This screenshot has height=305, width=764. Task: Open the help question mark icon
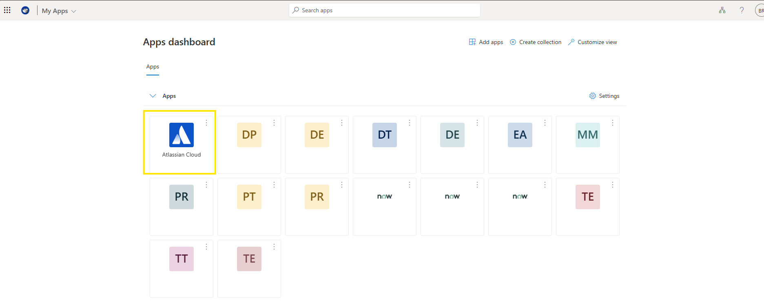[x=742, y=11]
